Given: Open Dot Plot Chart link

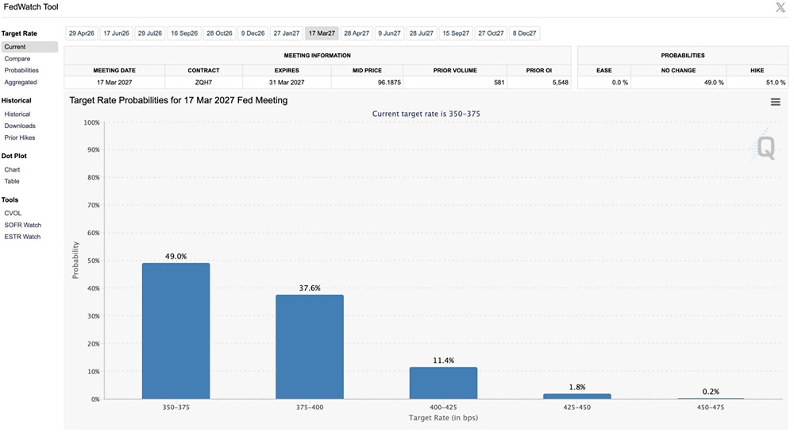Looking at the screenshot, I should point(12,170).
